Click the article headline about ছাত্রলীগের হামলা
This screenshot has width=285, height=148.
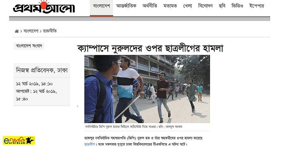150,48
